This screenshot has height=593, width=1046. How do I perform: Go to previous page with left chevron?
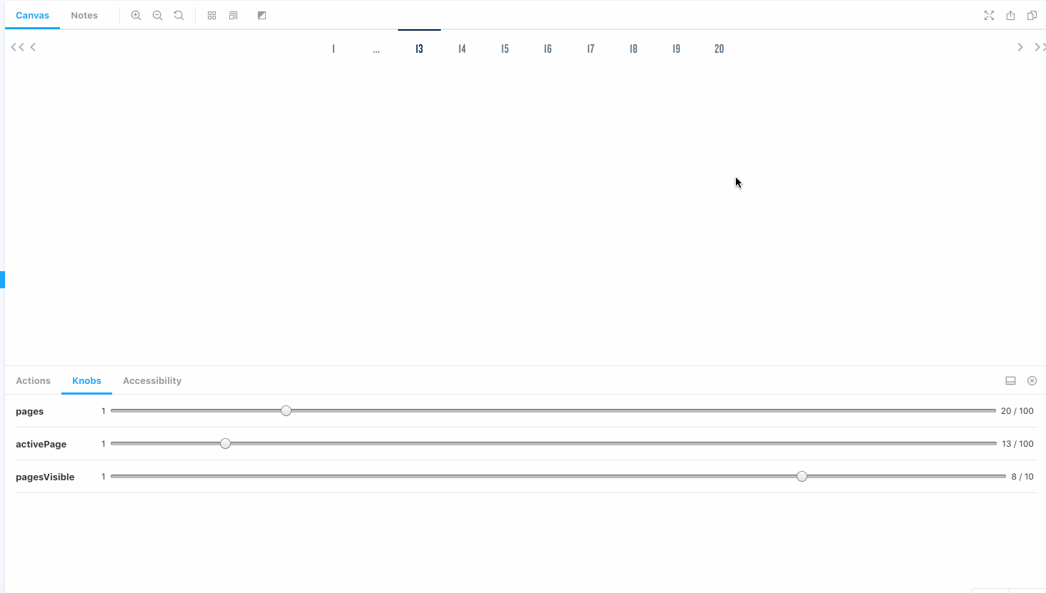pos(33,47)
